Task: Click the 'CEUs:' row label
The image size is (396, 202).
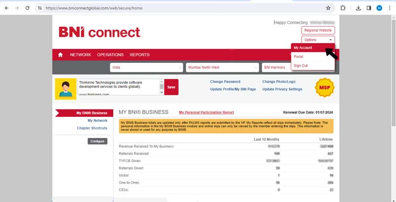Action: pyautogui.click(x=124, y=190)
